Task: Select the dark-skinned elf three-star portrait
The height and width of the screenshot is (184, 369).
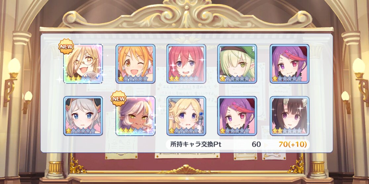Action: pyautogui.click(x=135, y=116)
